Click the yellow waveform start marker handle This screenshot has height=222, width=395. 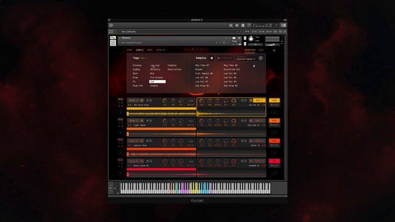(128, 113)
